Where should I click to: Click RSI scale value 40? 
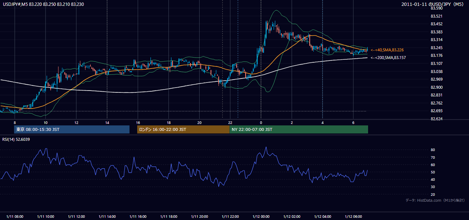point(433,180)
